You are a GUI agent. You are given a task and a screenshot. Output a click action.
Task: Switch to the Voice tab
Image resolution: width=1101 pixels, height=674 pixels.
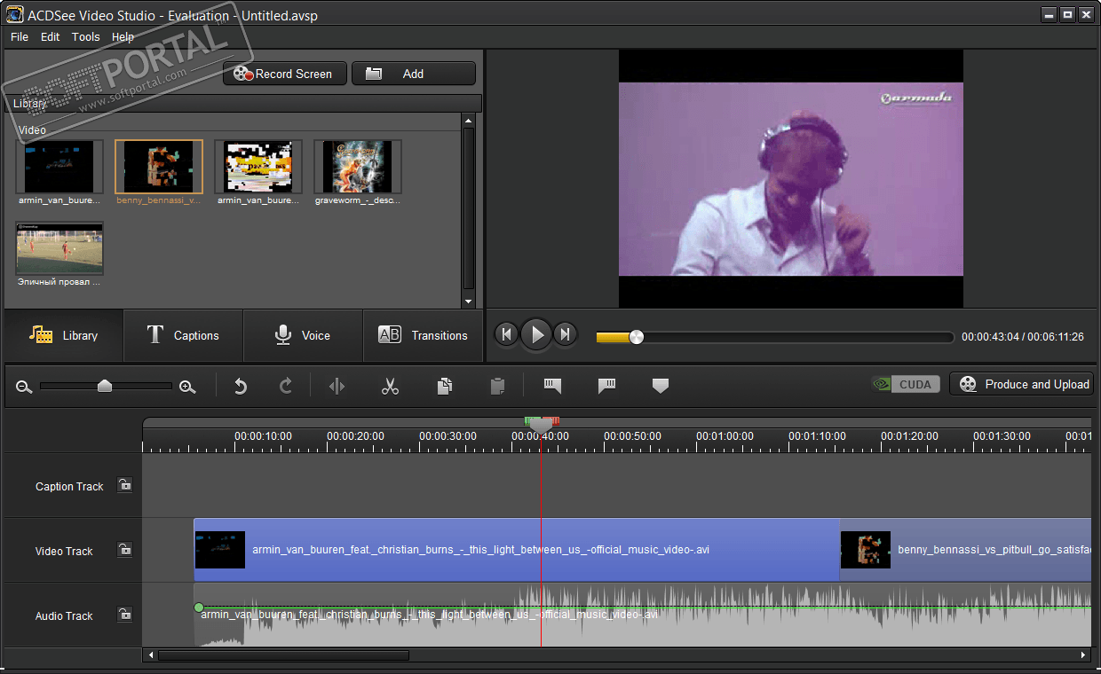pyautogui.click(x=303, y=335)
